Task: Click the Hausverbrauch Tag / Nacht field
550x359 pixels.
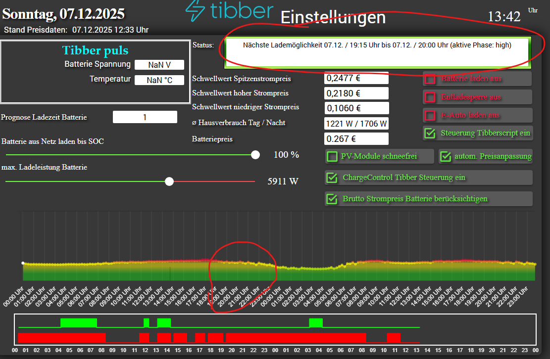Action: click(x=356, y=124)
